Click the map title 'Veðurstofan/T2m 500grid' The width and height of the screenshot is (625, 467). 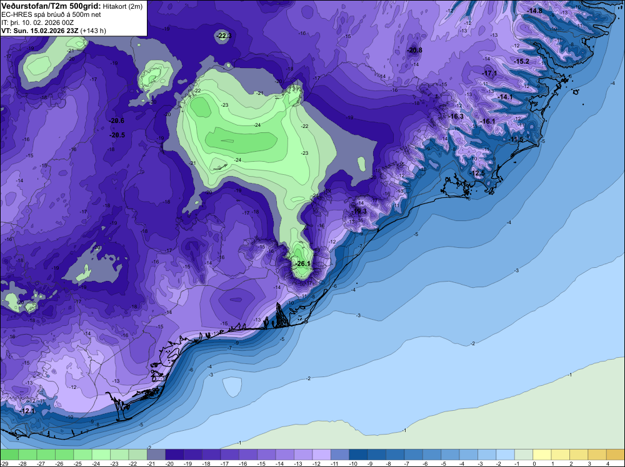pos(51,6)
